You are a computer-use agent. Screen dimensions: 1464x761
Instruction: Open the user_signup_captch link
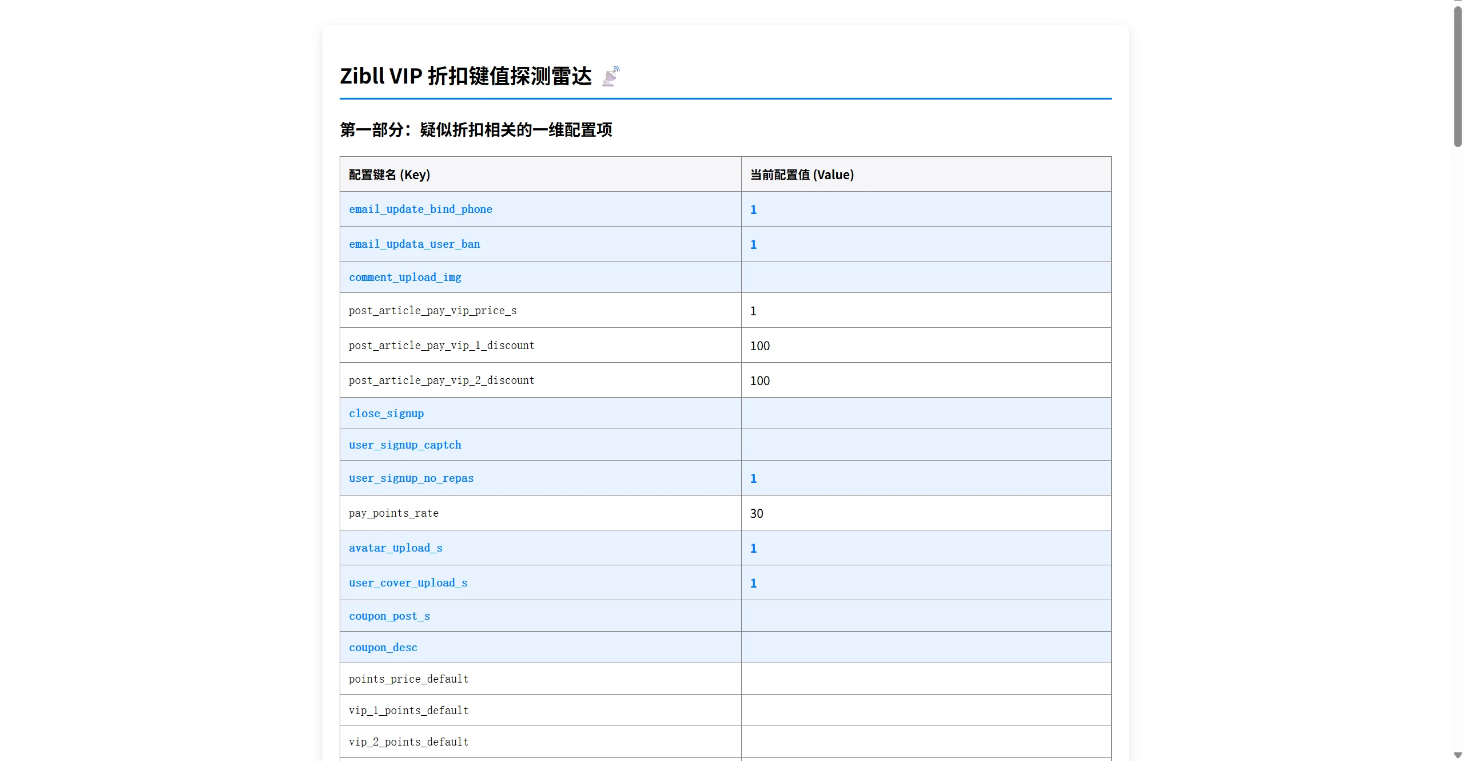(x=404, y=445)
